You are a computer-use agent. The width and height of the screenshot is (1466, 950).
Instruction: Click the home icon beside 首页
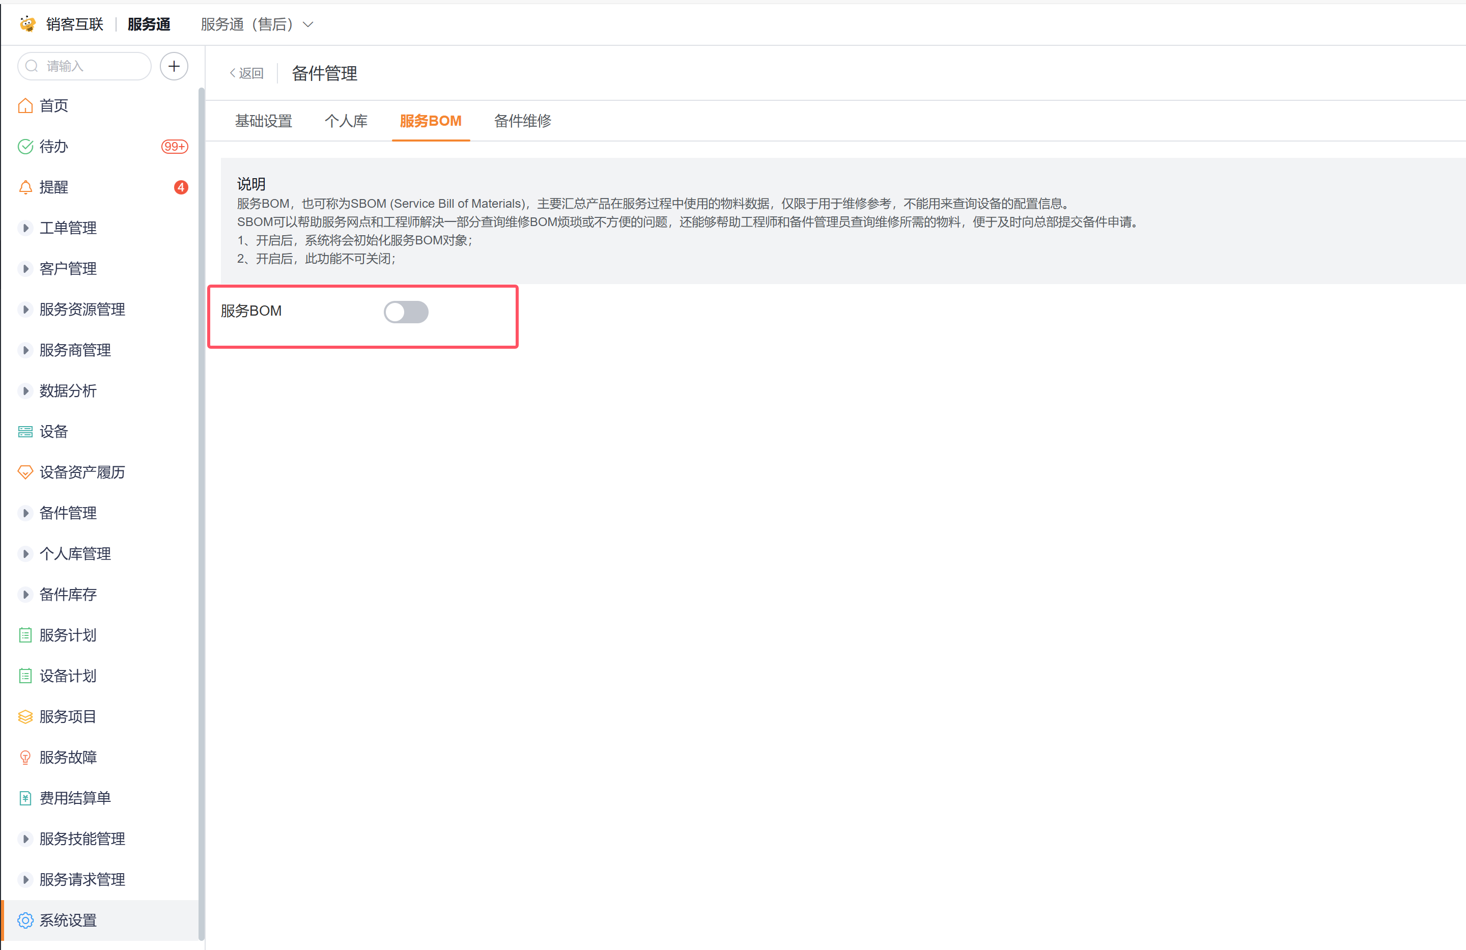coord(25,106)
